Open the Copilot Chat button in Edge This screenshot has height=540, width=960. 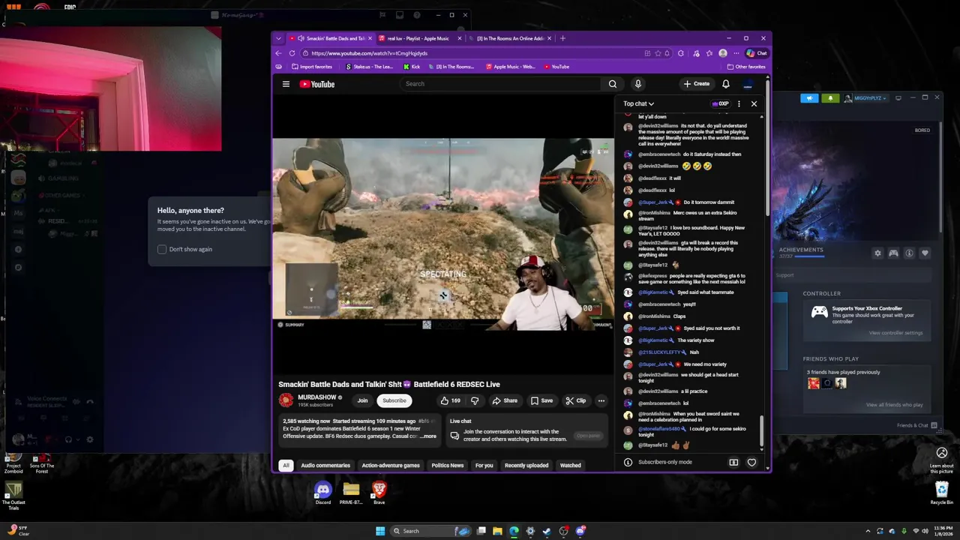[x=757, y=53]
